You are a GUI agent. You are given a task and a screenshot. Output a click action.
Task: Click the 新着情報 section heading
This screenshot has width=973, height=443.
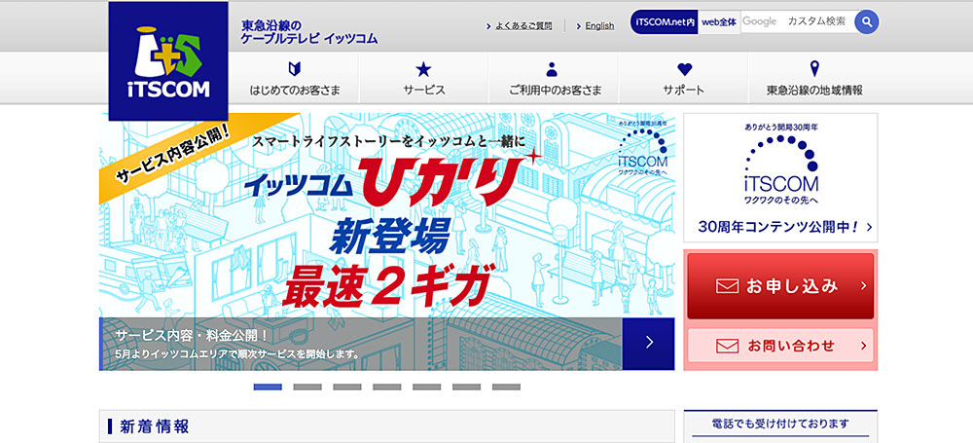pyautogui.click(x=155, y=426)
